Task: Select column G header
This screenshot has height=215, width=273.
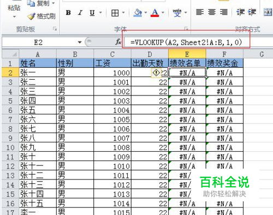Action: coord(262,54)
